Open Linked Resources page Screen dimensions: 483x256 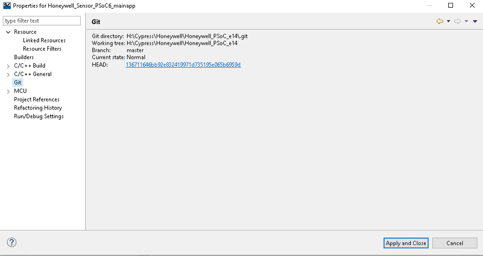click(x=44, y=40)
